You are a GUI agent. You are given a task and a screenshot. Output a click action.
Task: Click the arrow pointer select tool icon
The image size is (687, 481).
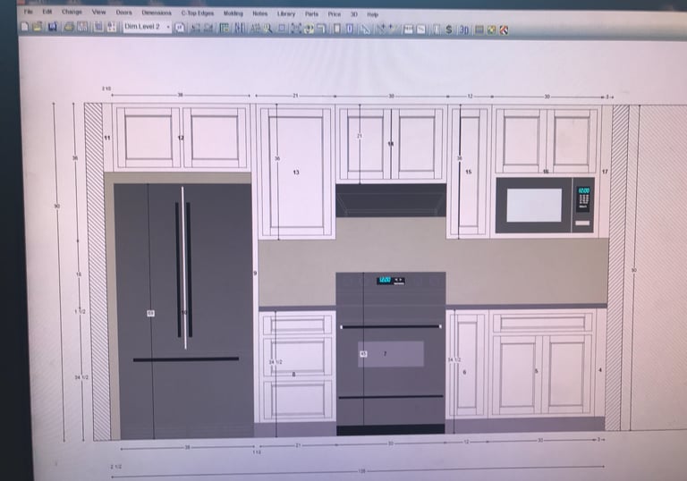(x=365, y=30)
